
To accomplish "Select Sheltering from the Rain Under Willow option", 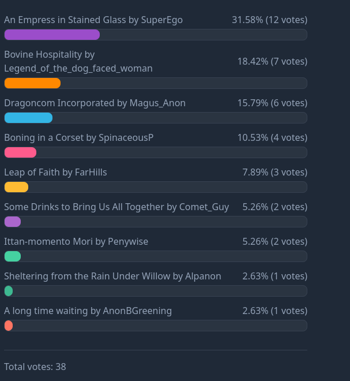I will click(112, 277).
